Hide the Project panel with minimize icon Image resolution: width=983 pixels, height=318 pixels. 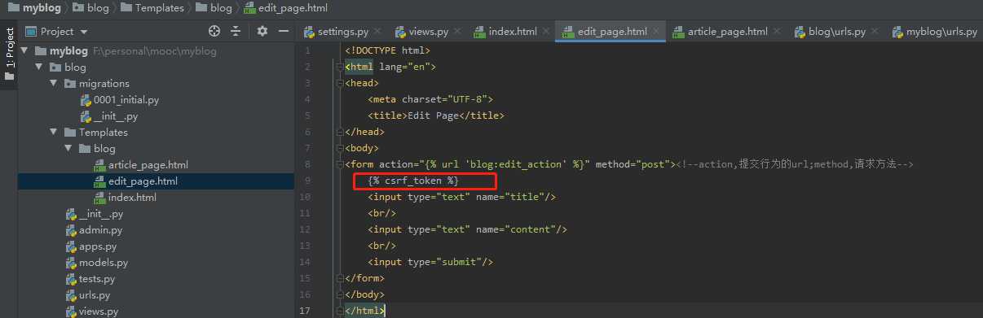(x=283, y=31)
